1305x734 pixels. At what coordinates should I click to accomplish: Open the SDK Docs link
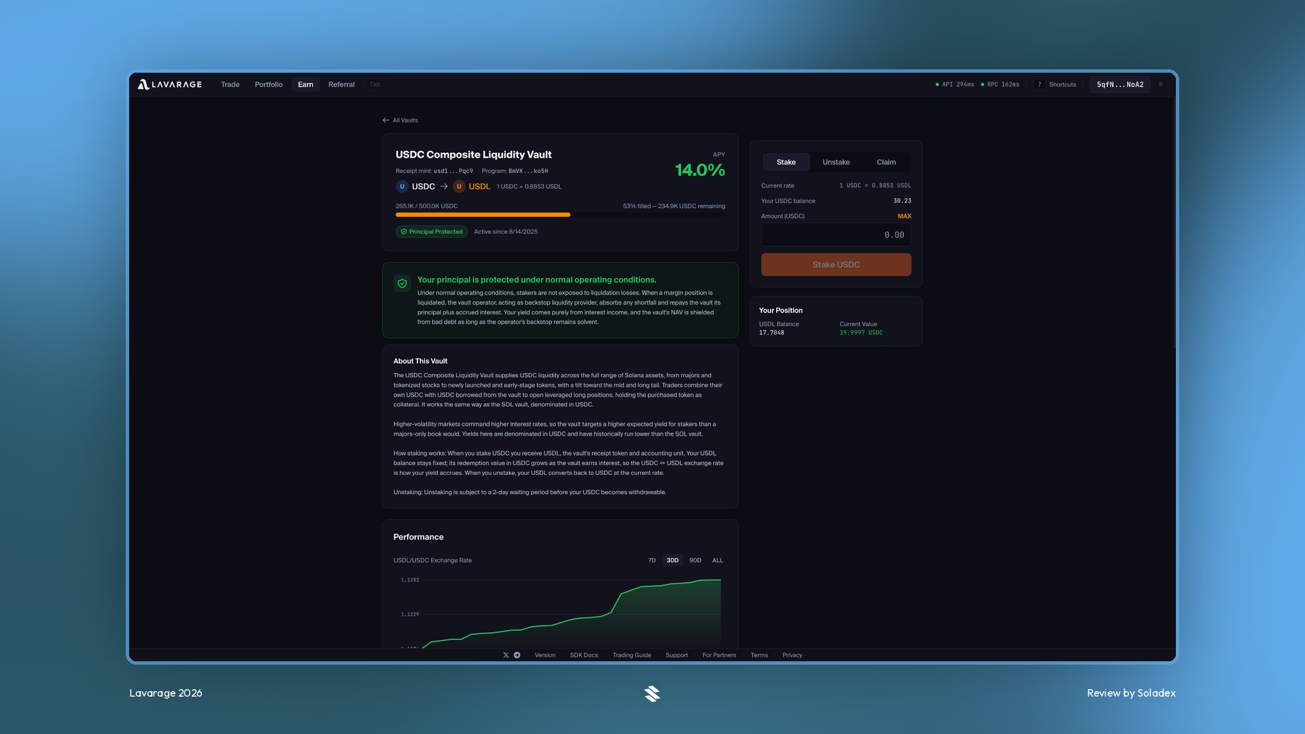(584, 655)
